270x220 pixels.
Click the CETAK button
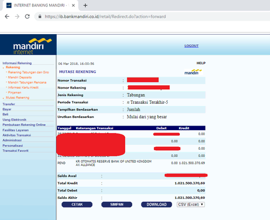pyautogui.click(x=77, y=204)
